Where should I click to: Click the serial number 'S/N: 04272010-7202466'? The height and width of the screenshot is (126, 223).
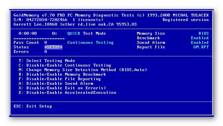point(40,20)
